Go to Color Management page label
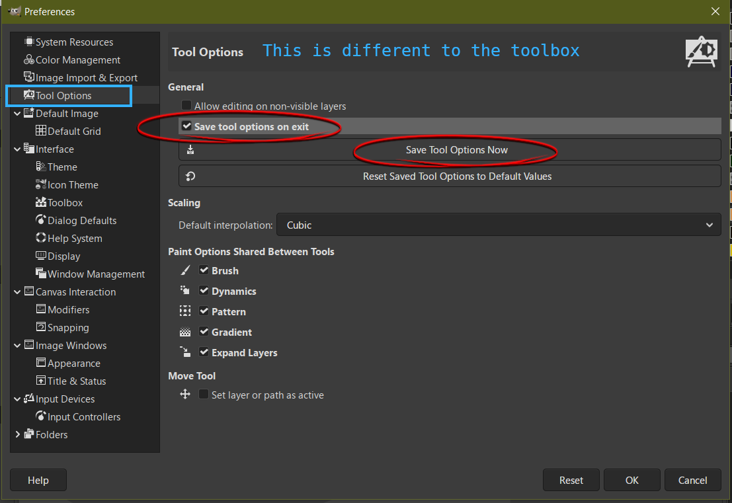The image size is (732, 503). 78,60
